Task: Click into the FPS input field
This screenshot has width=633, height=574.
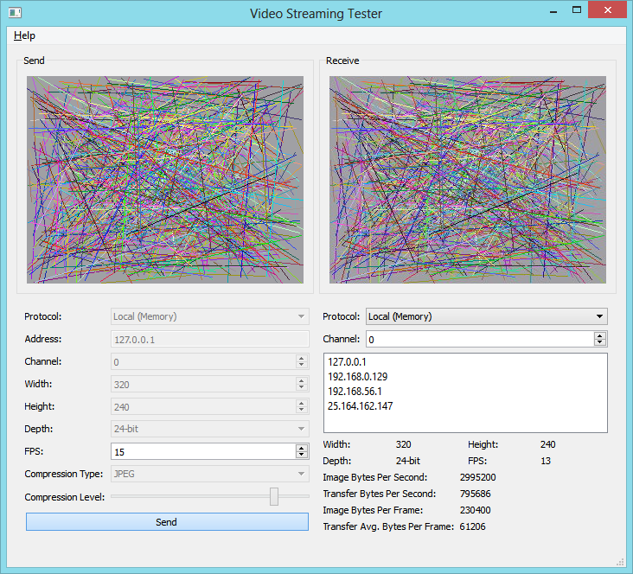Action: pos(203,451)
